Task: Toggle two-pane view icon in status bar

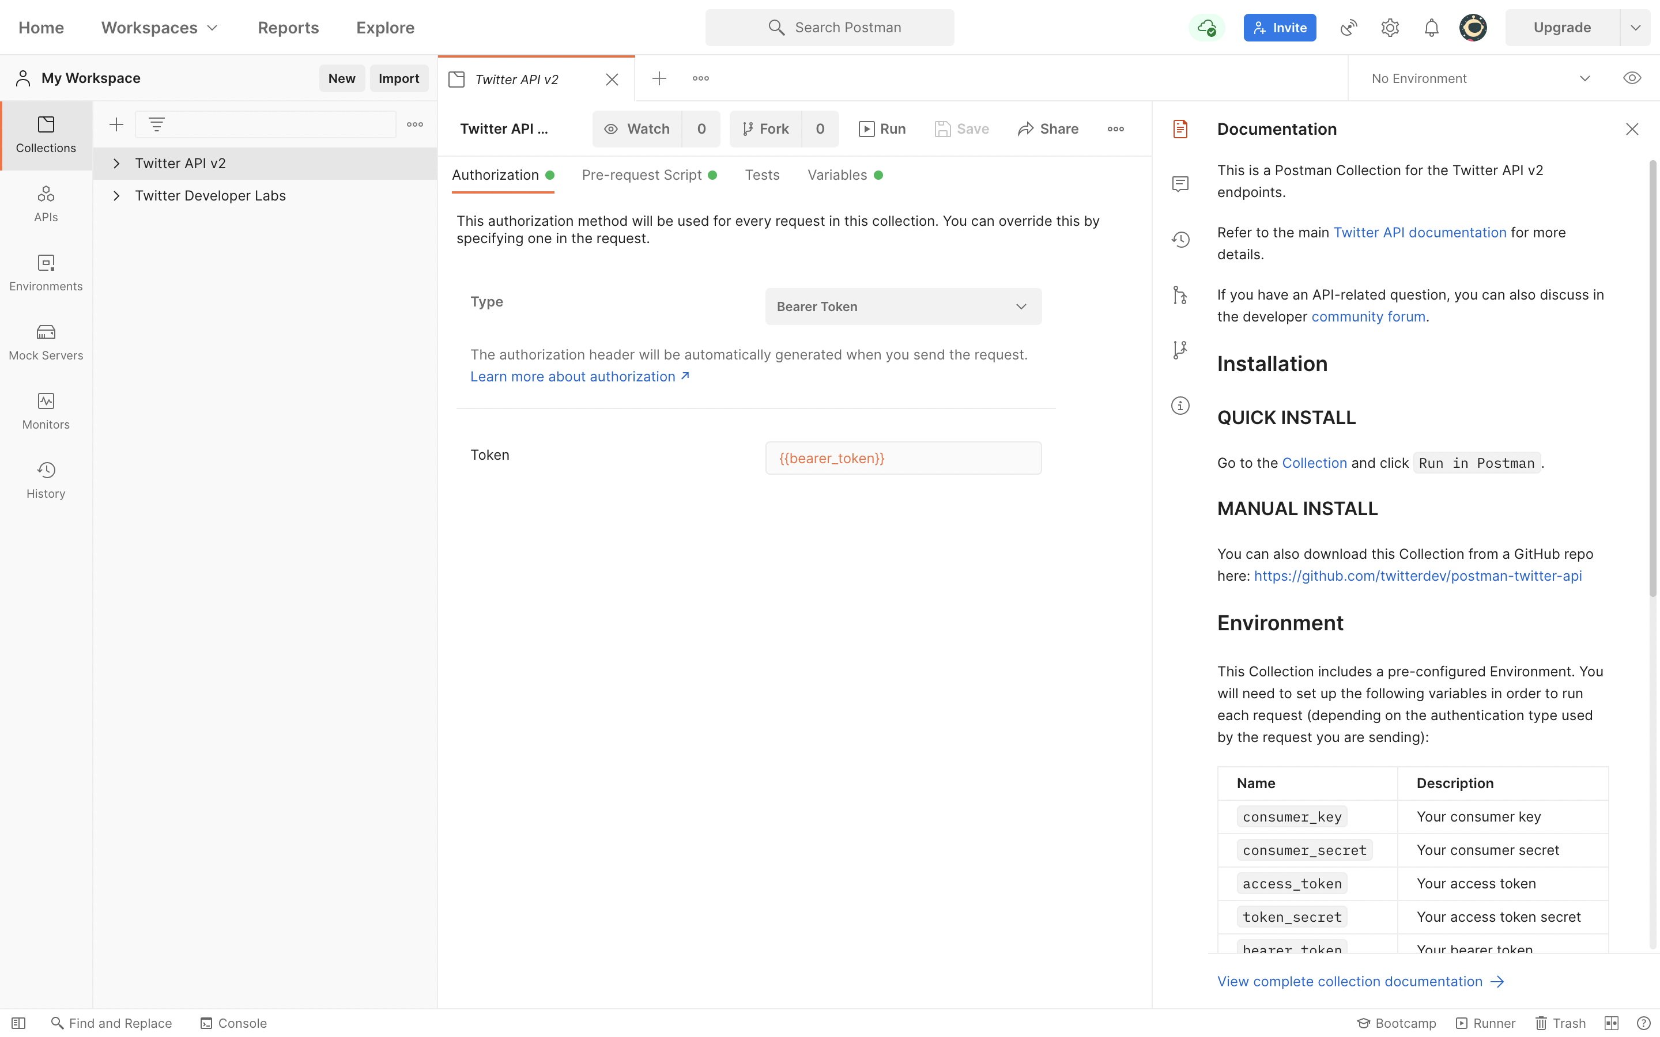Action: (x=1612, y=1023)
